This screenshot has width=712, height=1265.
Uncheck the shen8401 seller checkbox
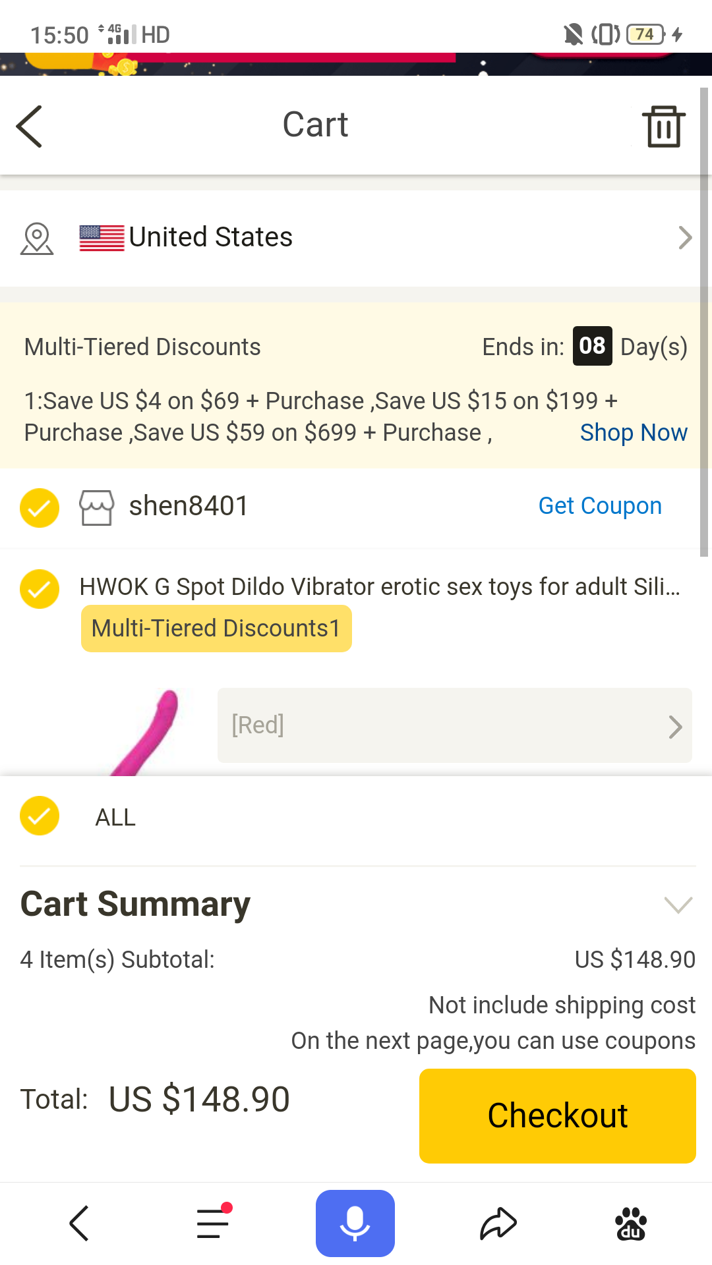(40, 507)
